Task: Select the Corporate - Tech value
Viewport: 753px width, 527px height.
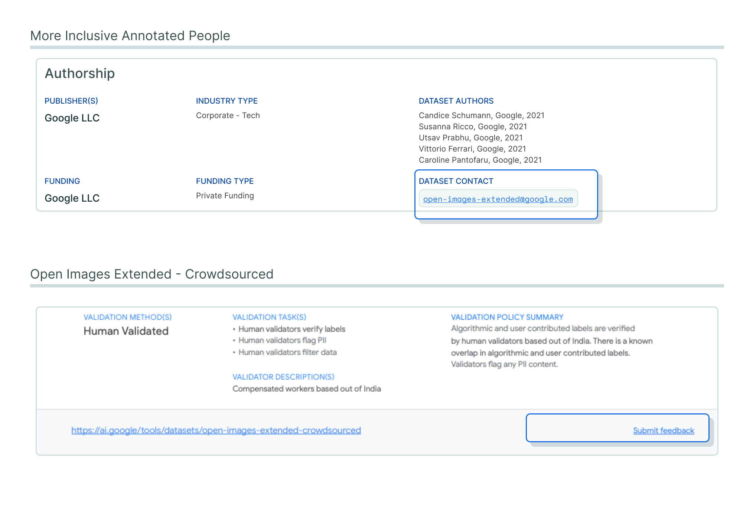Action: [228, 116]
